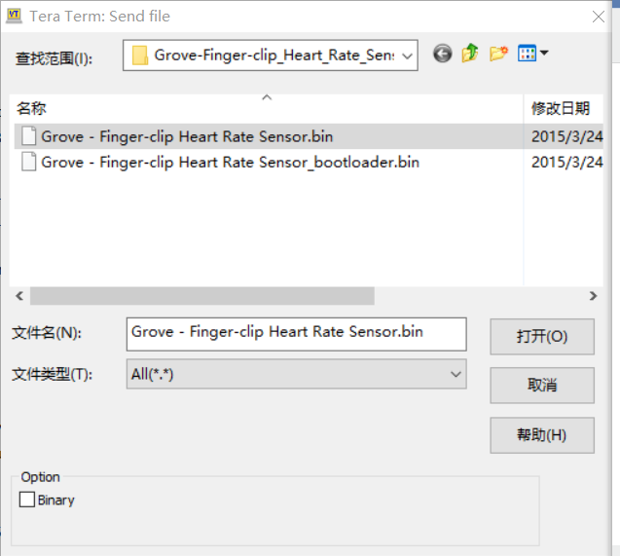
Task: Enable the Binary option checkbox
Action: click(x=27, y=500)
